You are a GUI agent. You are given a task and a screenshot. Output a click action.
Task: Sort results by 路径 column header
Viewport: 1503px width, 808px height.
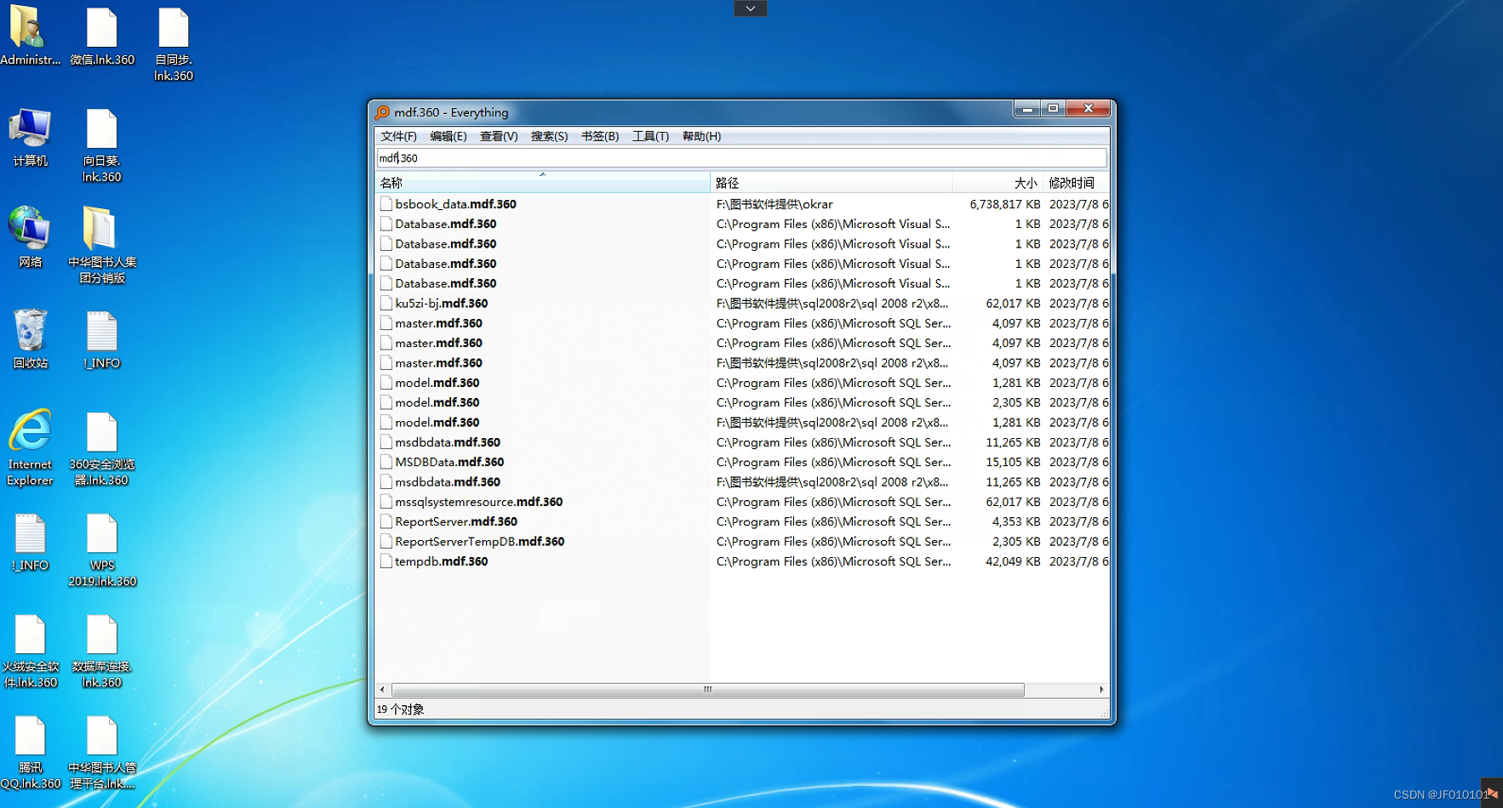click(832, 183)
